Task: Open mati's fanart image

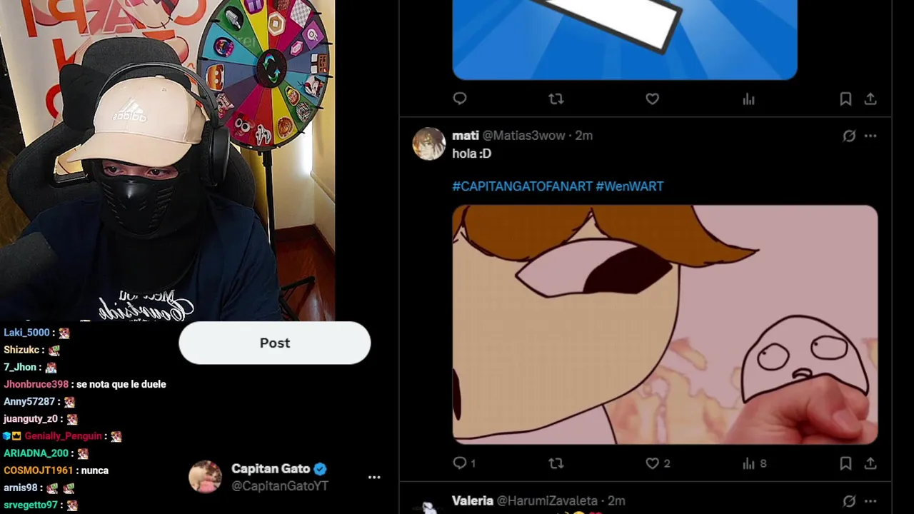Action: coord(665,325)
